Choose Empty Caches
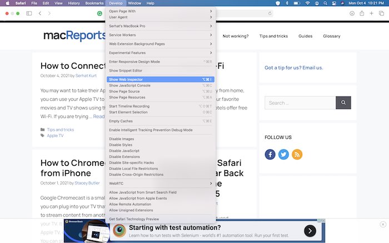 [x=161, y=121]
